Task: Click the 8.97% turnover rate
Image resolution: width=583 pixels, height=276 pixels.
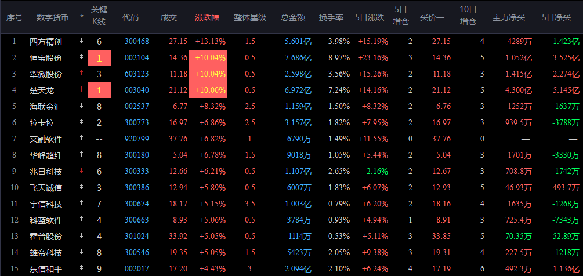Action: [339, 57]
